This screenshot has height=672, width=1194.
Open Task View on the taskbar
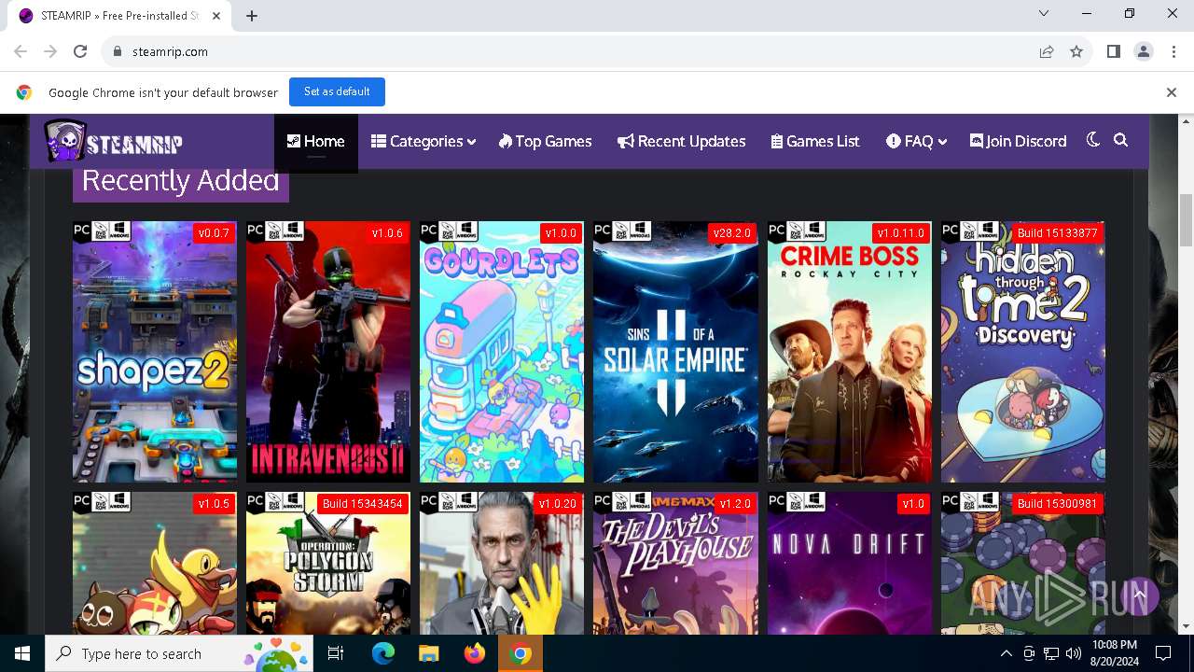(336, 653)
